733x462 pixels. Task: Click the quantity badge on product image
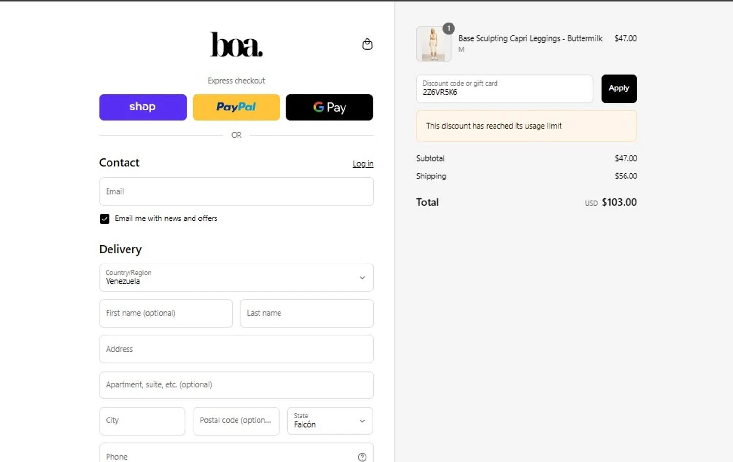[x=449, y=29]
